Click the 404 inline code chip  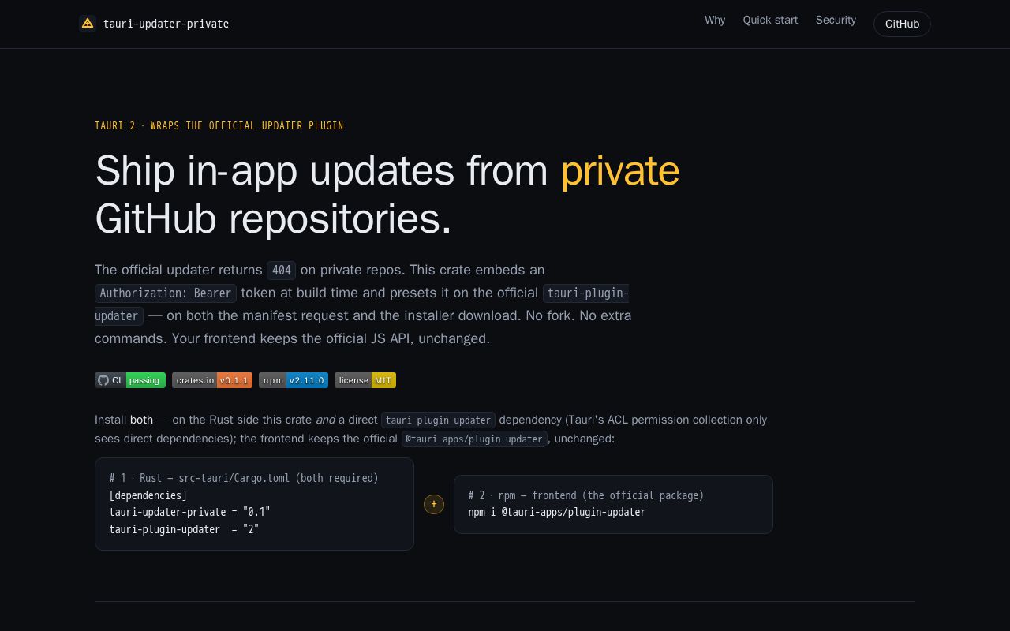pyautogui.click(x=281, y=271)
